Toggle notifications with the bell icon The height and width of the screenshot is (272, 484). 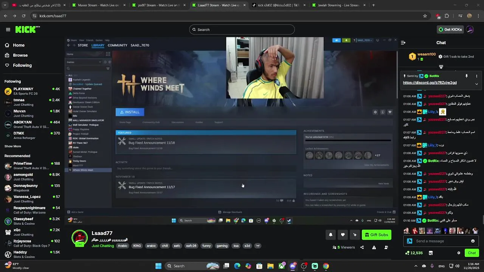[330, 235]
